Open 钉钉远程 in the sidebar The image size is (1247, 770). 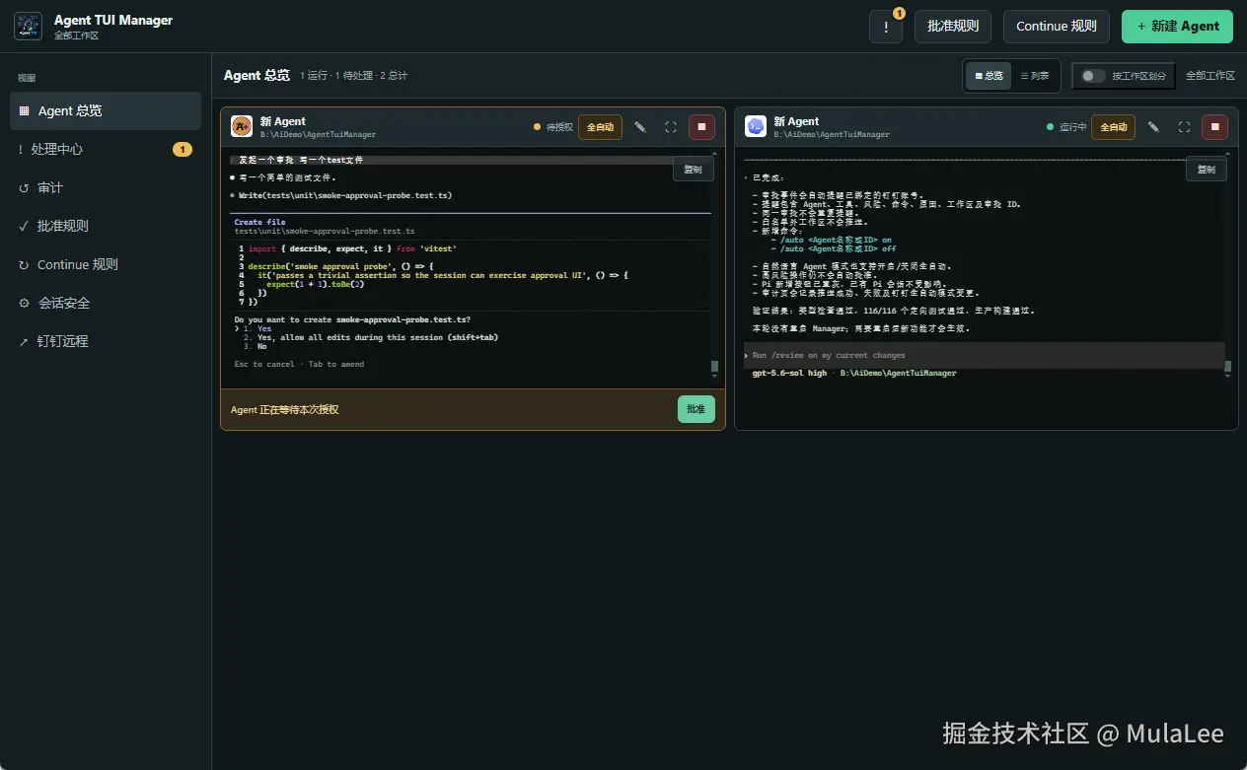tap(106, 341)
